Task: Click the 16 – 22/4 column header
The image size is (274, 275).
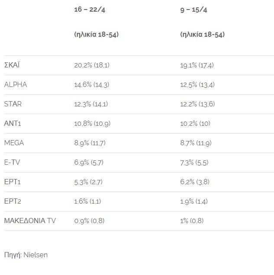Action: coord(90,10)
